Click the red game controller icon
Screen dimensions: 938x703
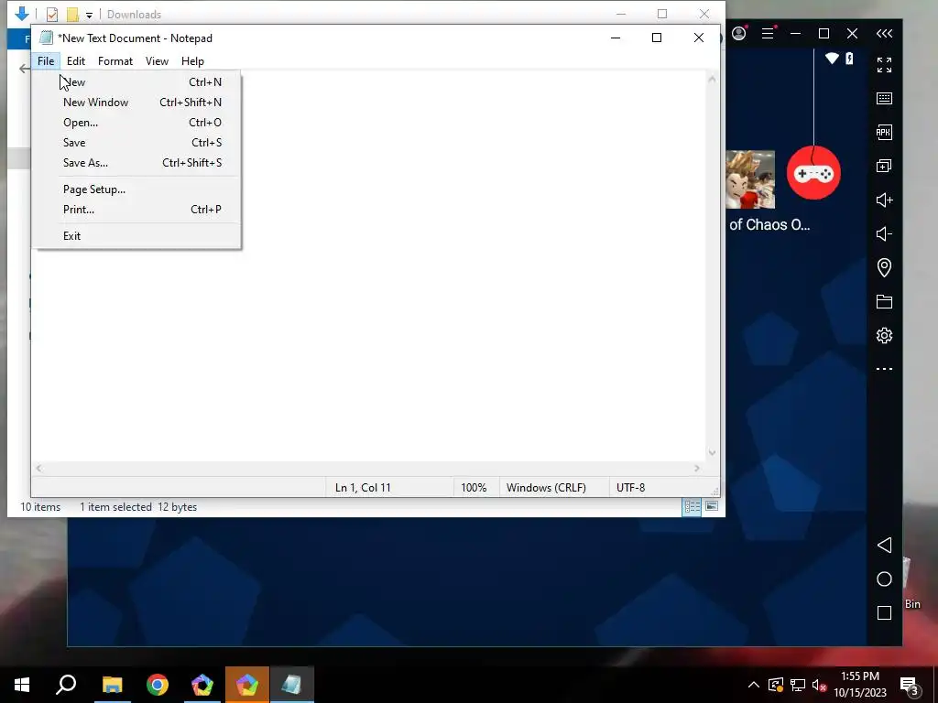813,173
